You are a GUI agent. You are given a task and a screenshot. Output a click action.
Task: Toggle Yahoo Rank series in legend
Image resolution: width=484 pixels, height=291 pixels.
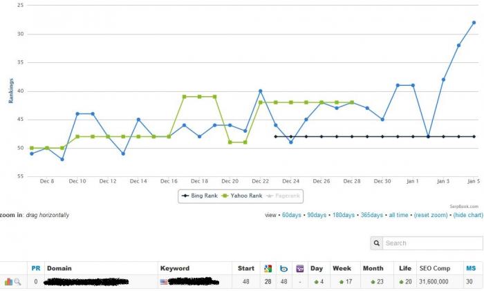click(242, 196)
